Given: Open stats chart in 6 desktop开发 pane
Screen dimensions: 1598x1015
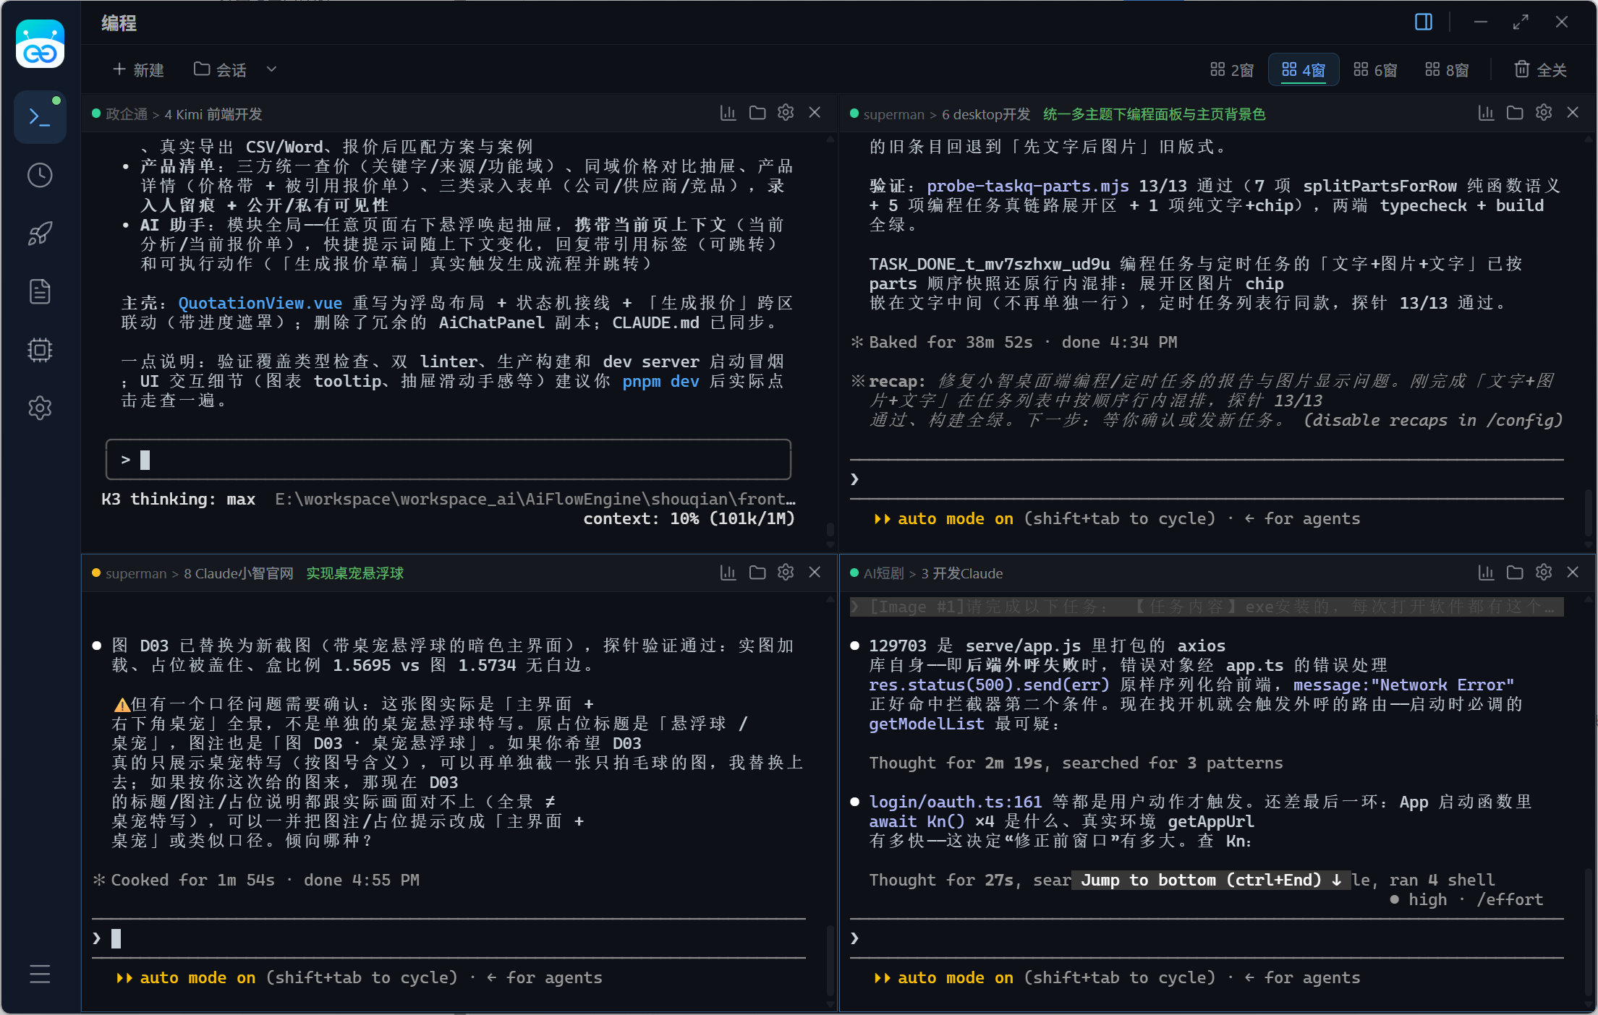Looking at the screenshot, I should click(1486, 113).
